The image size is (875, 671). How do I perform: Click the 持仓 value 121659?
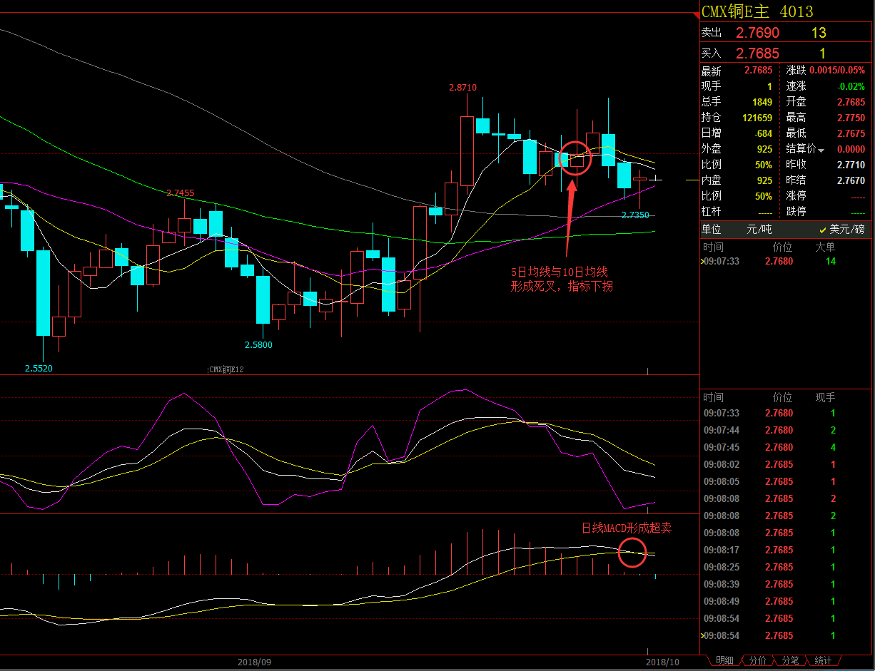(757, 118)
